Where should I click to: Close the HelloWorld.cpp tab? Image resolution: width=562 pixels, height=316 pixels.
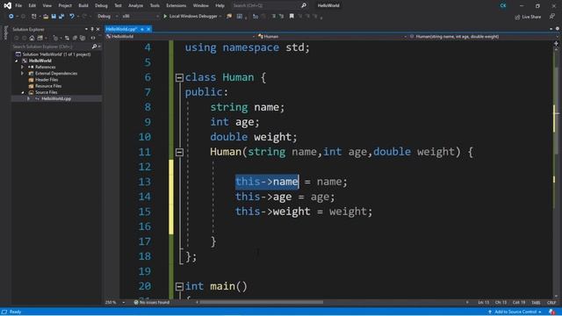click(x=148, y=29)
